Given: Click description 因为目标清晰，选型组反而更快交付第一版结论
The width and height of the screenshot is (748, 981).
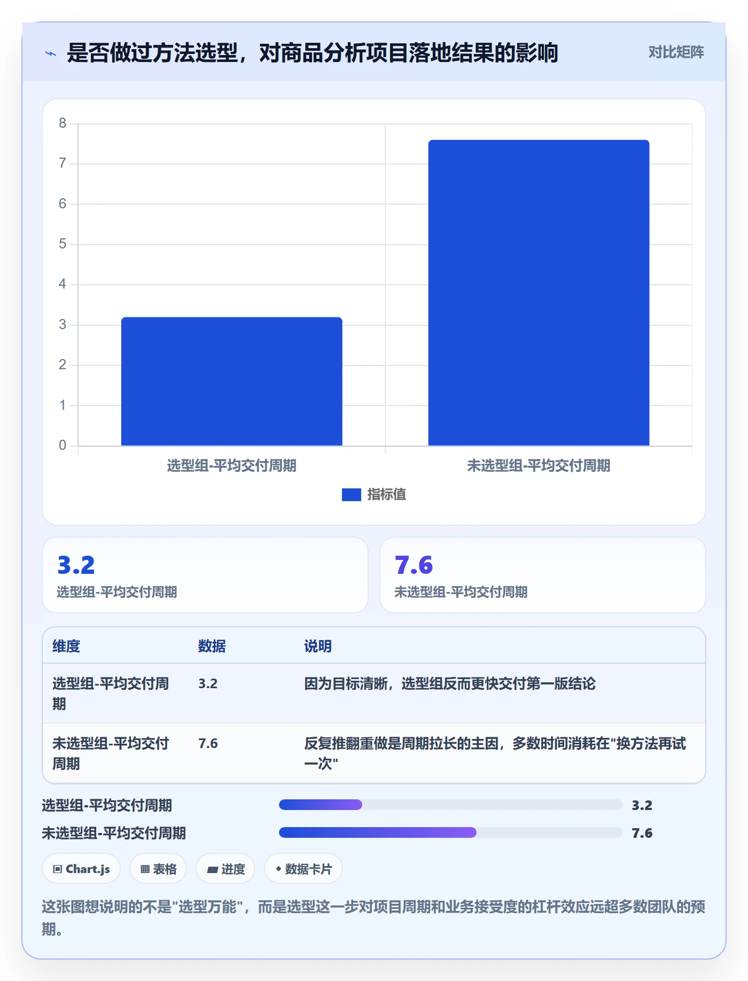Looking at the screenshot, I should [450, 683].
